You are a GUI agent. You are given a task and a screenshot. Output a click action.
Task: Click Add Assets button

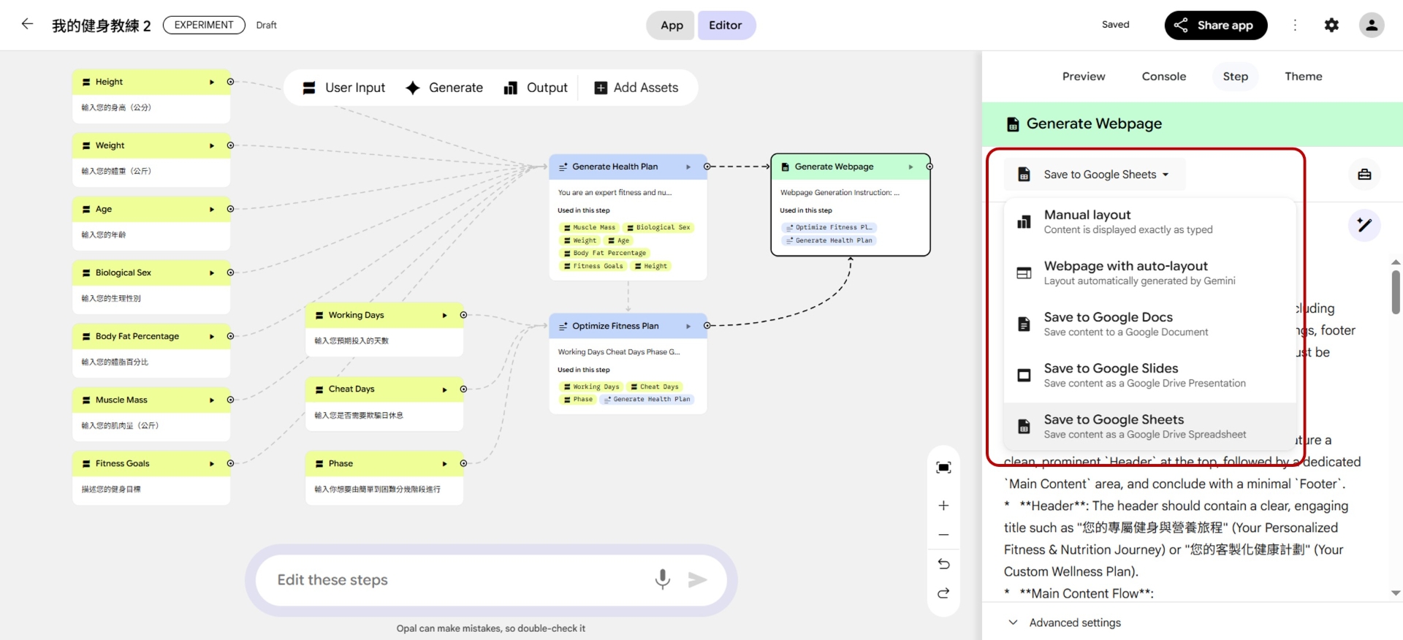[636, 88]
